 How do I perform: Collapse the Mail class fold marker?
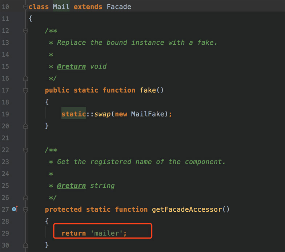25,7
